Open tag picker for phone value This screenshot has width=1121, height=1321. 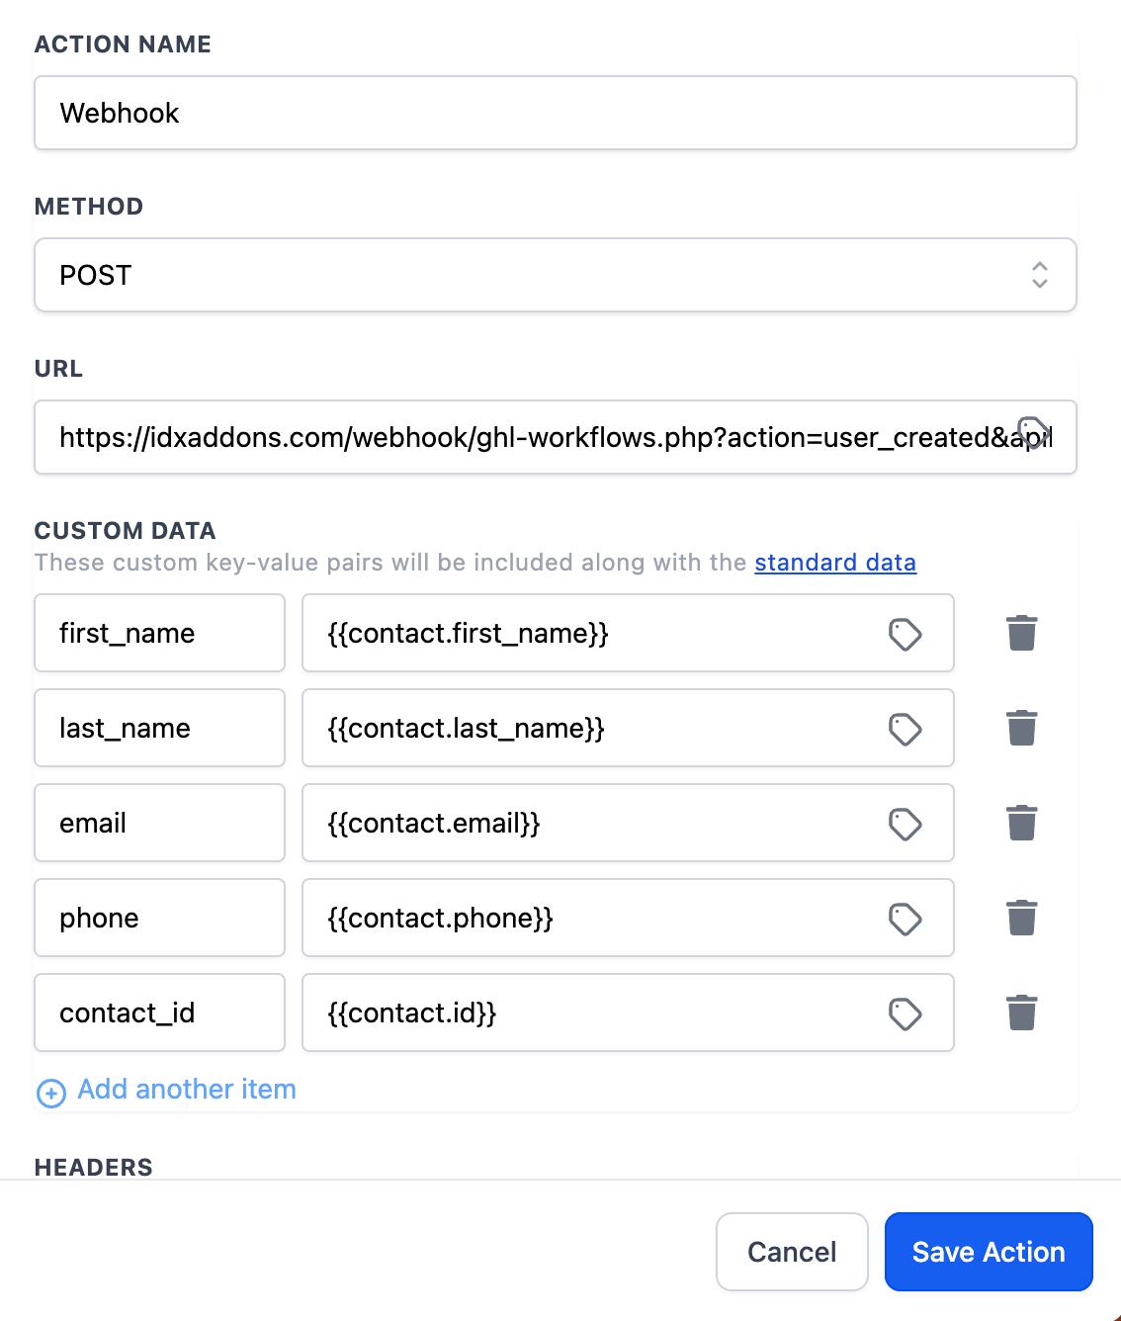905,919
